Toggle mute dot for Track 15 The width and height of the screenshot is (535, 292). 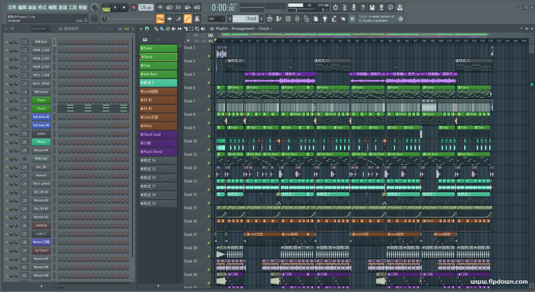(208, 216)
